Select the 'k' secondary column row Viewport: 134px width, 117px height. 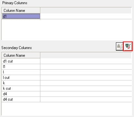(x=21, y=83)
